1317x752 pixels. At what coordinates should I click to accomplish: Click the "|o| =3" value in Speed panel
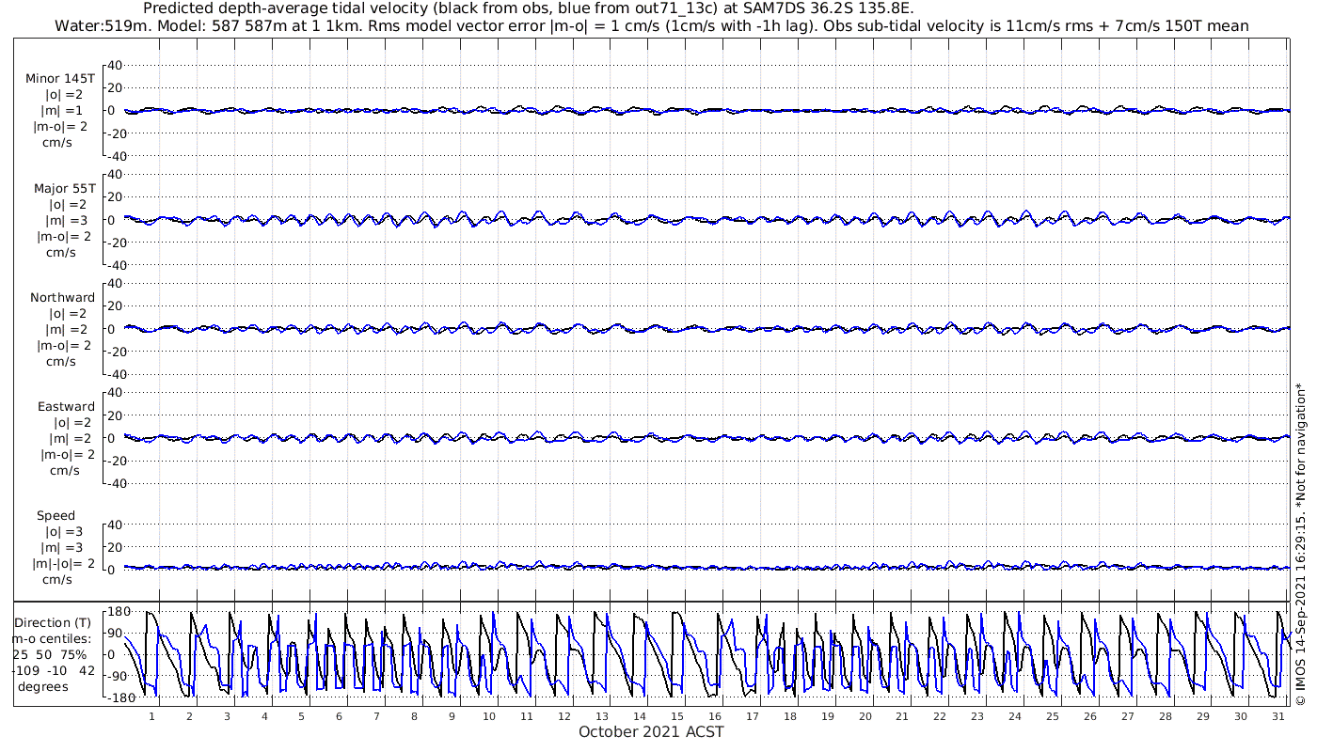(x=62, y=532)
